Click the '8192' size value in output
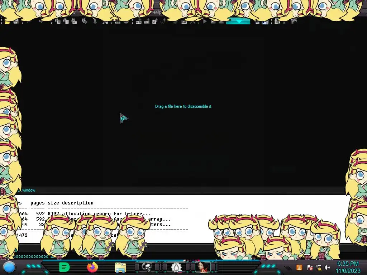367x275 pixels. click(53, 213)
